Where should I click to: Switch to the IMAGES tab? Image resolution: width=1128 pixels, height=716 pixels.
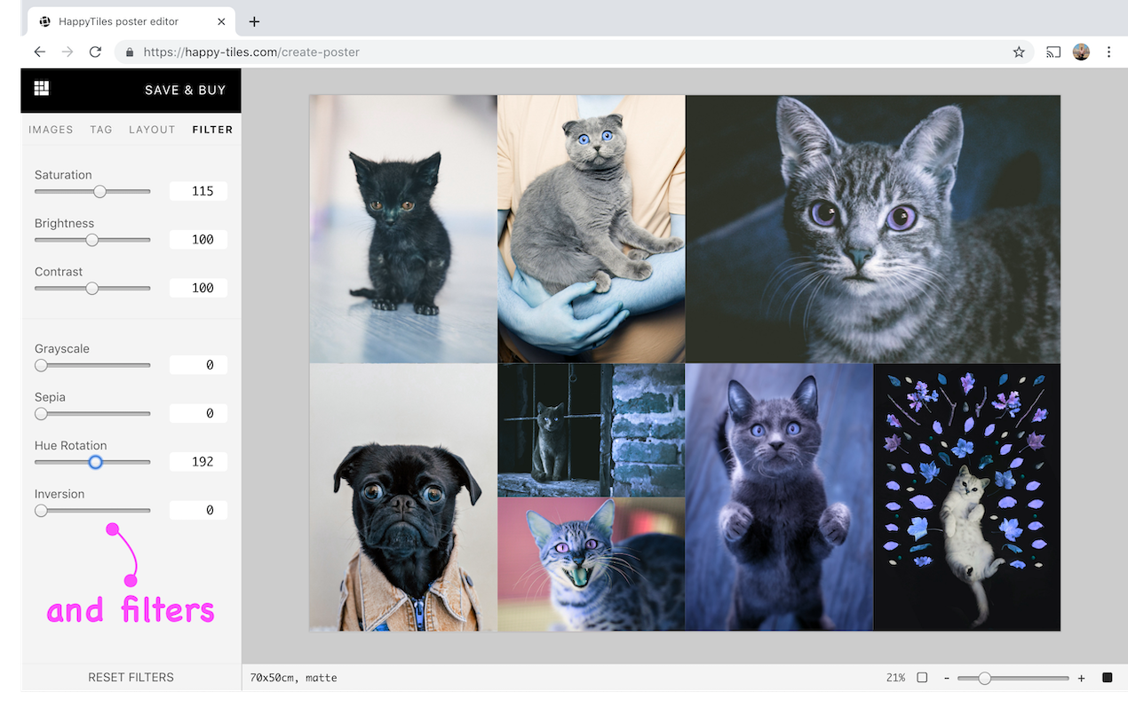click(x=51, y=130)
